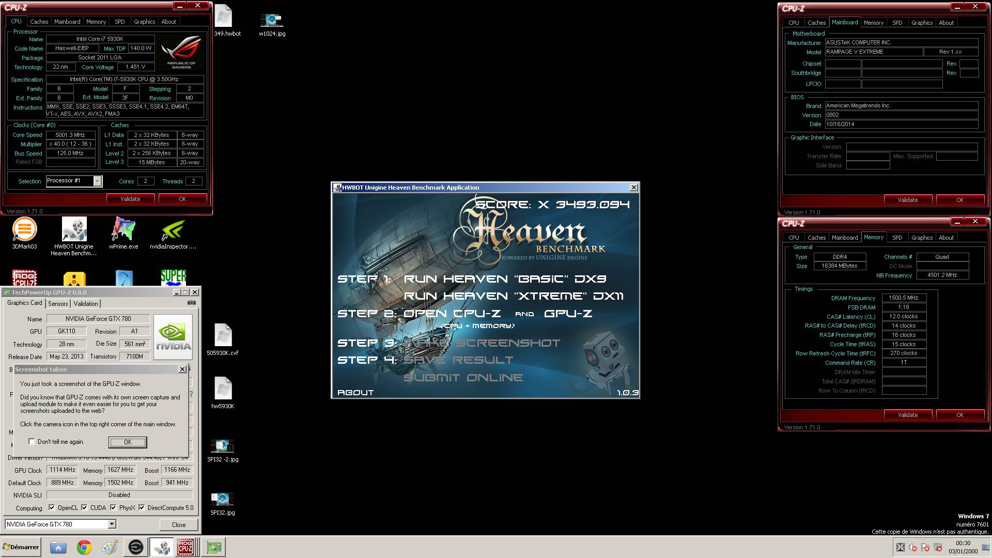Click the EVGA taskbar icon
The height and width of the screenshot is (558, 992).
pyautogui.click(x=136, y=547)
